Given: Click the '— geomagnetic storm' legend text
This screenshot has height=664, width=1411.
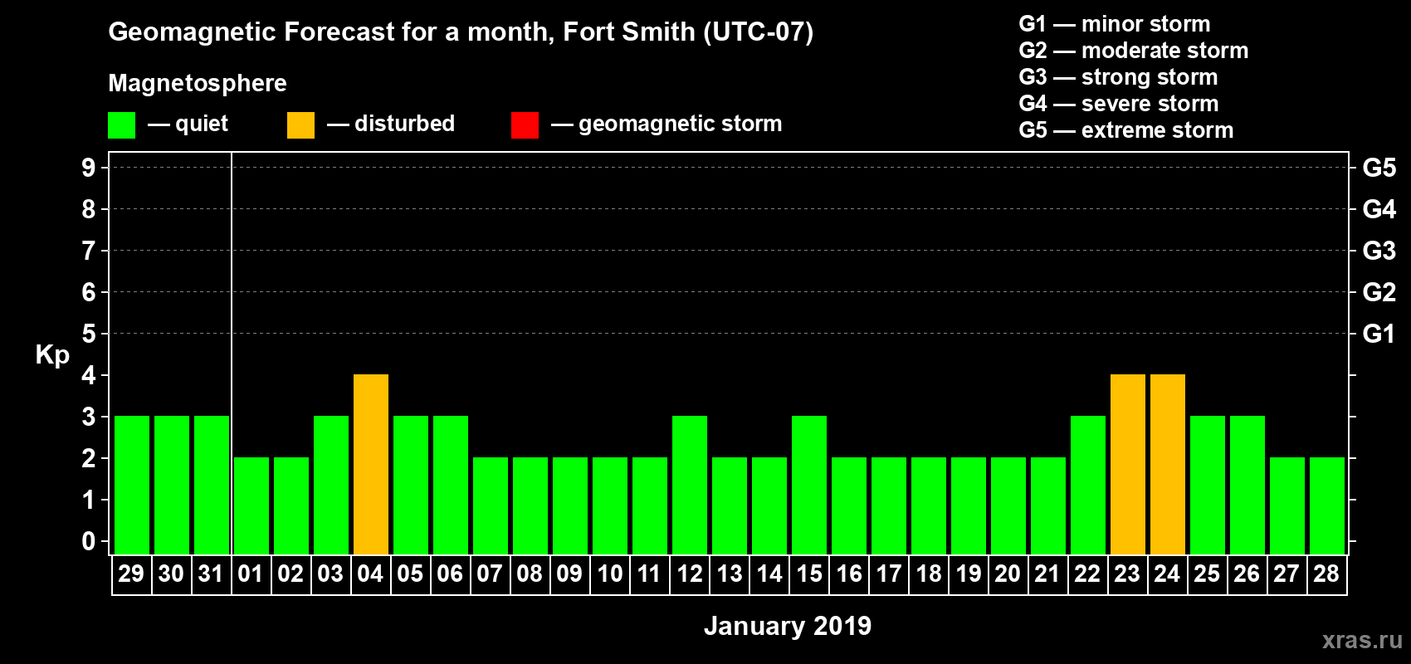Looking at the screenshot, I should (666, 124).
